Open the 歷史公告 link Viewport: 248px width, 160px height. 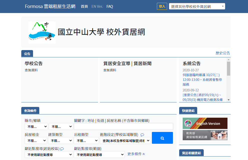click(223, 53)
